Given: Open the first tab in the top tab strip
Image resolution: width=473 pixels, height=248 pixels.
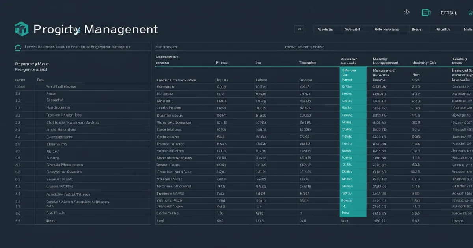Looking at the screenshot, I should tap(325, 29).
